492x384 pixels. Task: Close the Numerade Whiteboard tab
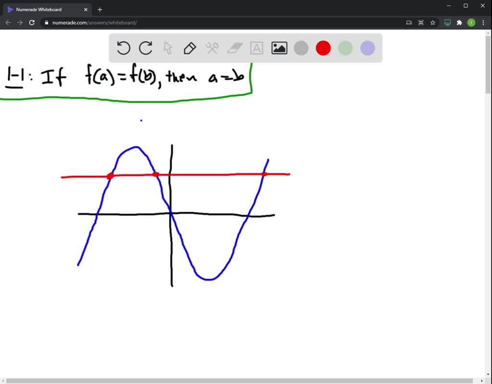point(86,9)
